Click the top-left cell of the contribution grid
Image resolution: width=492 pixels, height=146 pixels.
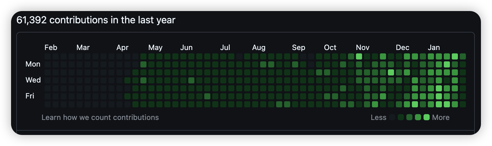tap(48, 56)
